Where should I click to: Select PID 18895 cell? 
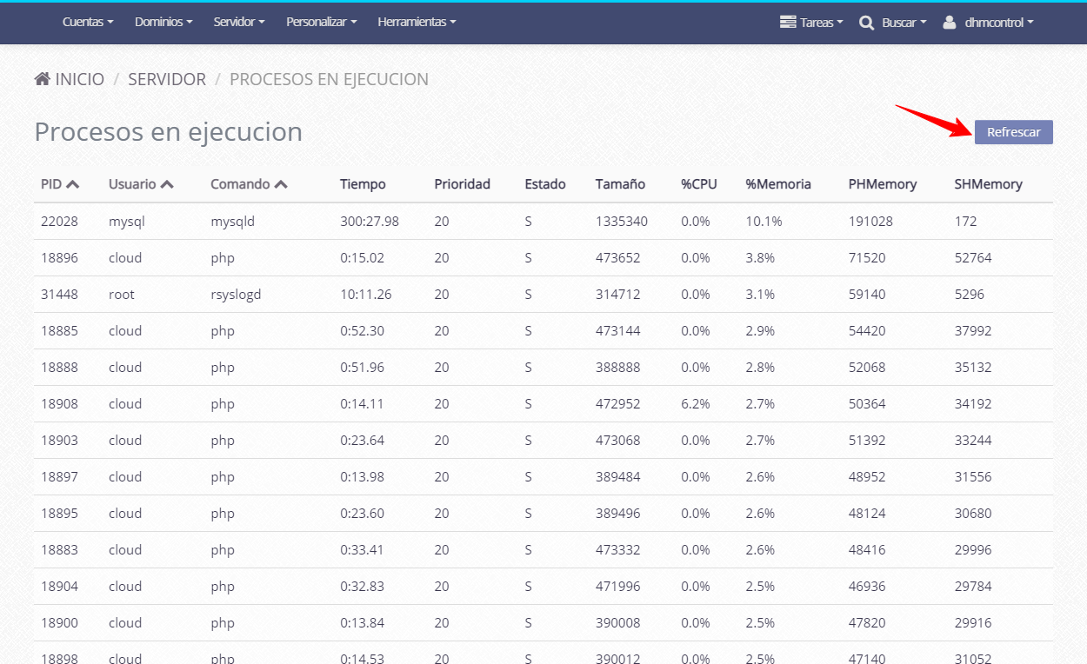coord(59,514)
